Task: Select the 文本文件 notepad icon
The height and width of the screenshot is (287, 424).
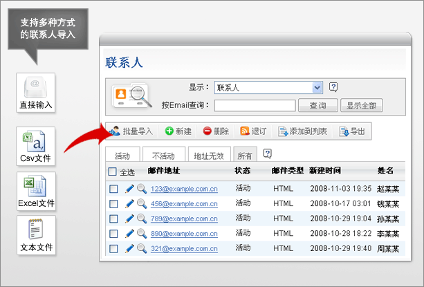Action: pos(36,235)
